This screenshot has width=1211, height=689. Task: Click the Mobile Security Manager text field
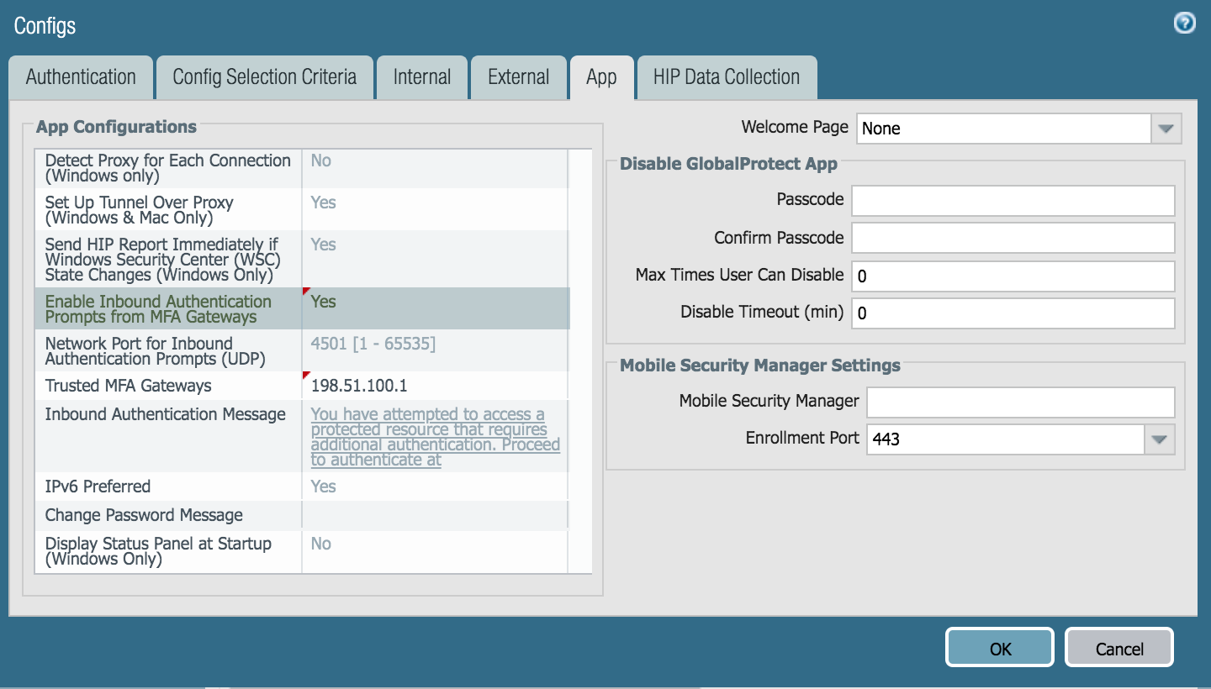click(1021, 402)
